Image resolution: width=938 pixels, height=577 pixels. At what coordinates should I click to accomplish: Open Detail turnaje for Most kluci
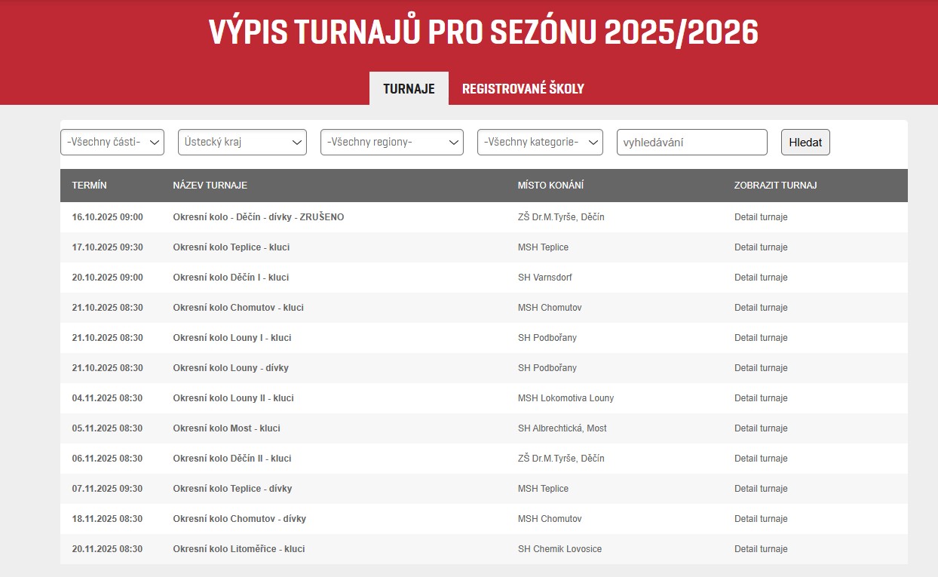(761, 428)
